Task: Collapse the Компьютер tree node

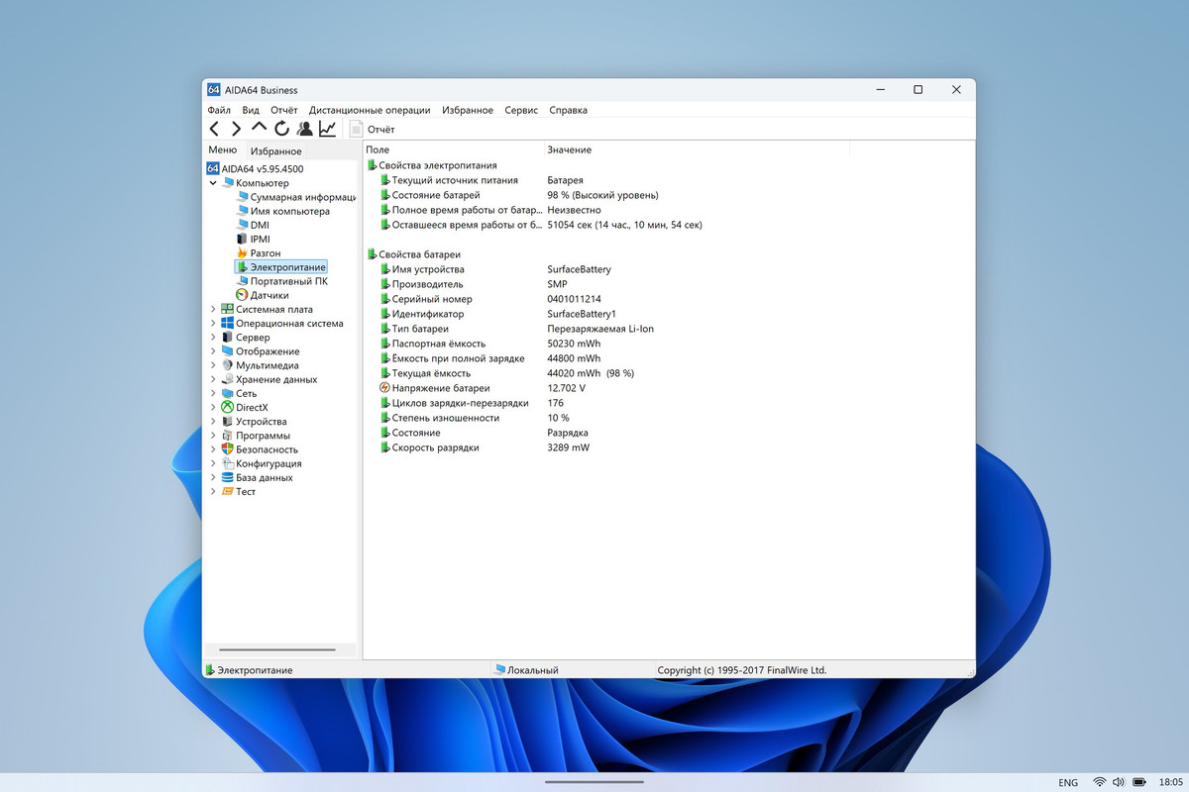Action: (213, 183)
